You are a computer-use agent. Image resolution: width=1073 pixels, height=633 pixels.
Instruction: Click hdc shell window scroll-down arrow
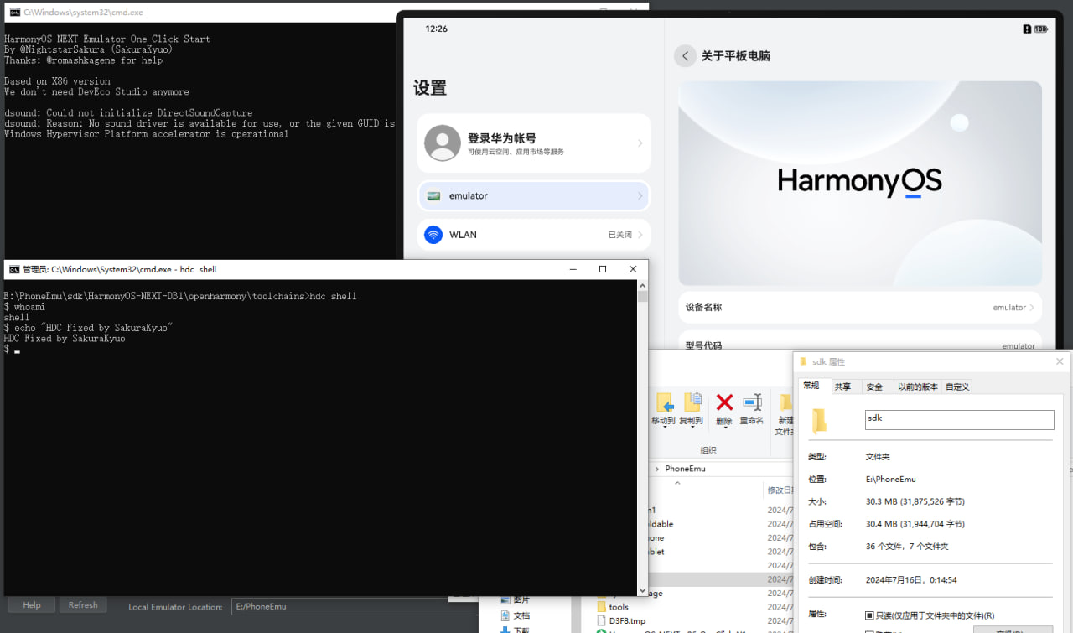click(643, 591)
